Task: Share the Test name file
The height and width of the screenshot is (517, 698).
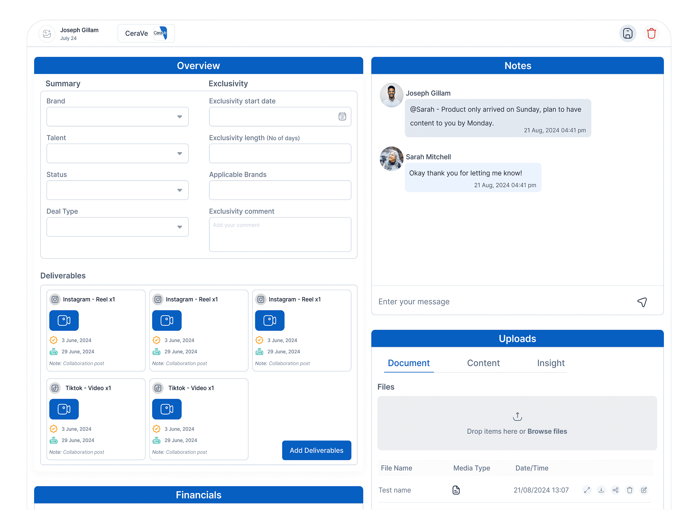Action: 615,490
